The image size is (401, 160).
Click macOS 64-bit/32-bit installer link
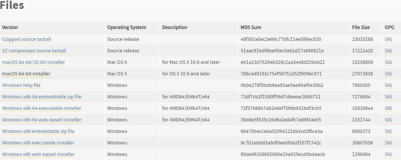[33, 62]
